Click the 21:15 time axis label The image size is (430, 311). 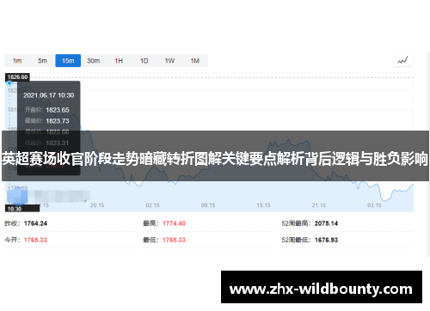[319, 205]
